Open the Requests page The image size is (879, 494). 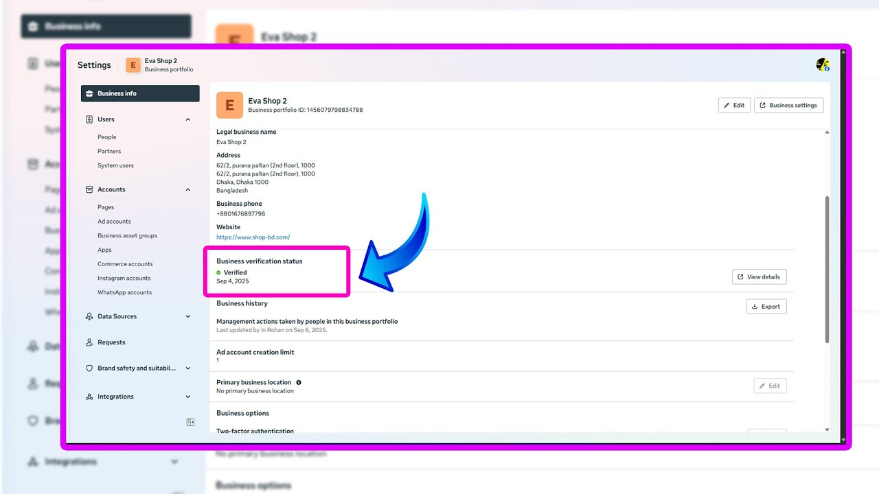(111, 342)
